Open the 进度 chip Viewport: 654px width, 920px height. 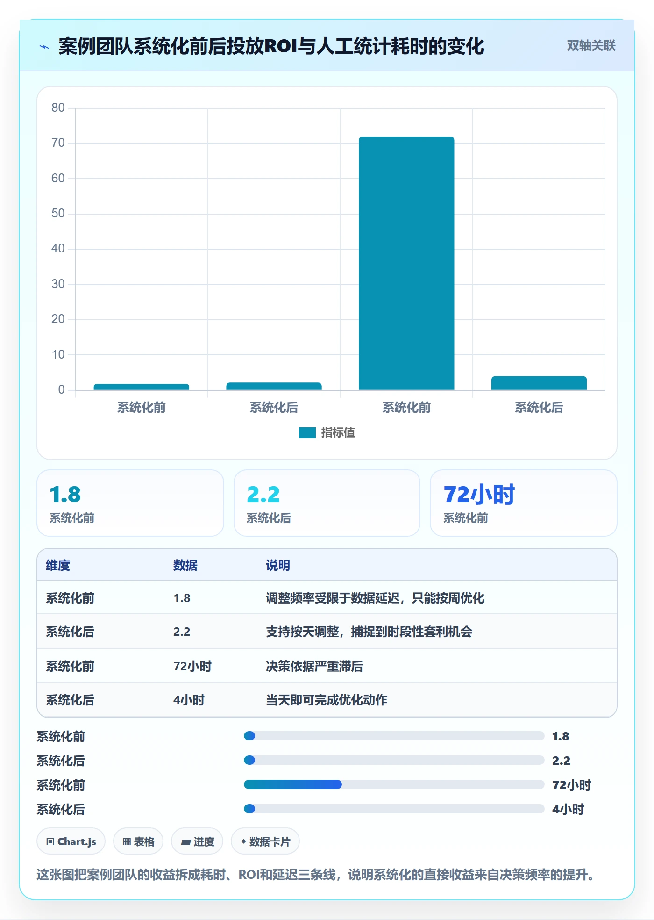click(197, 841)
